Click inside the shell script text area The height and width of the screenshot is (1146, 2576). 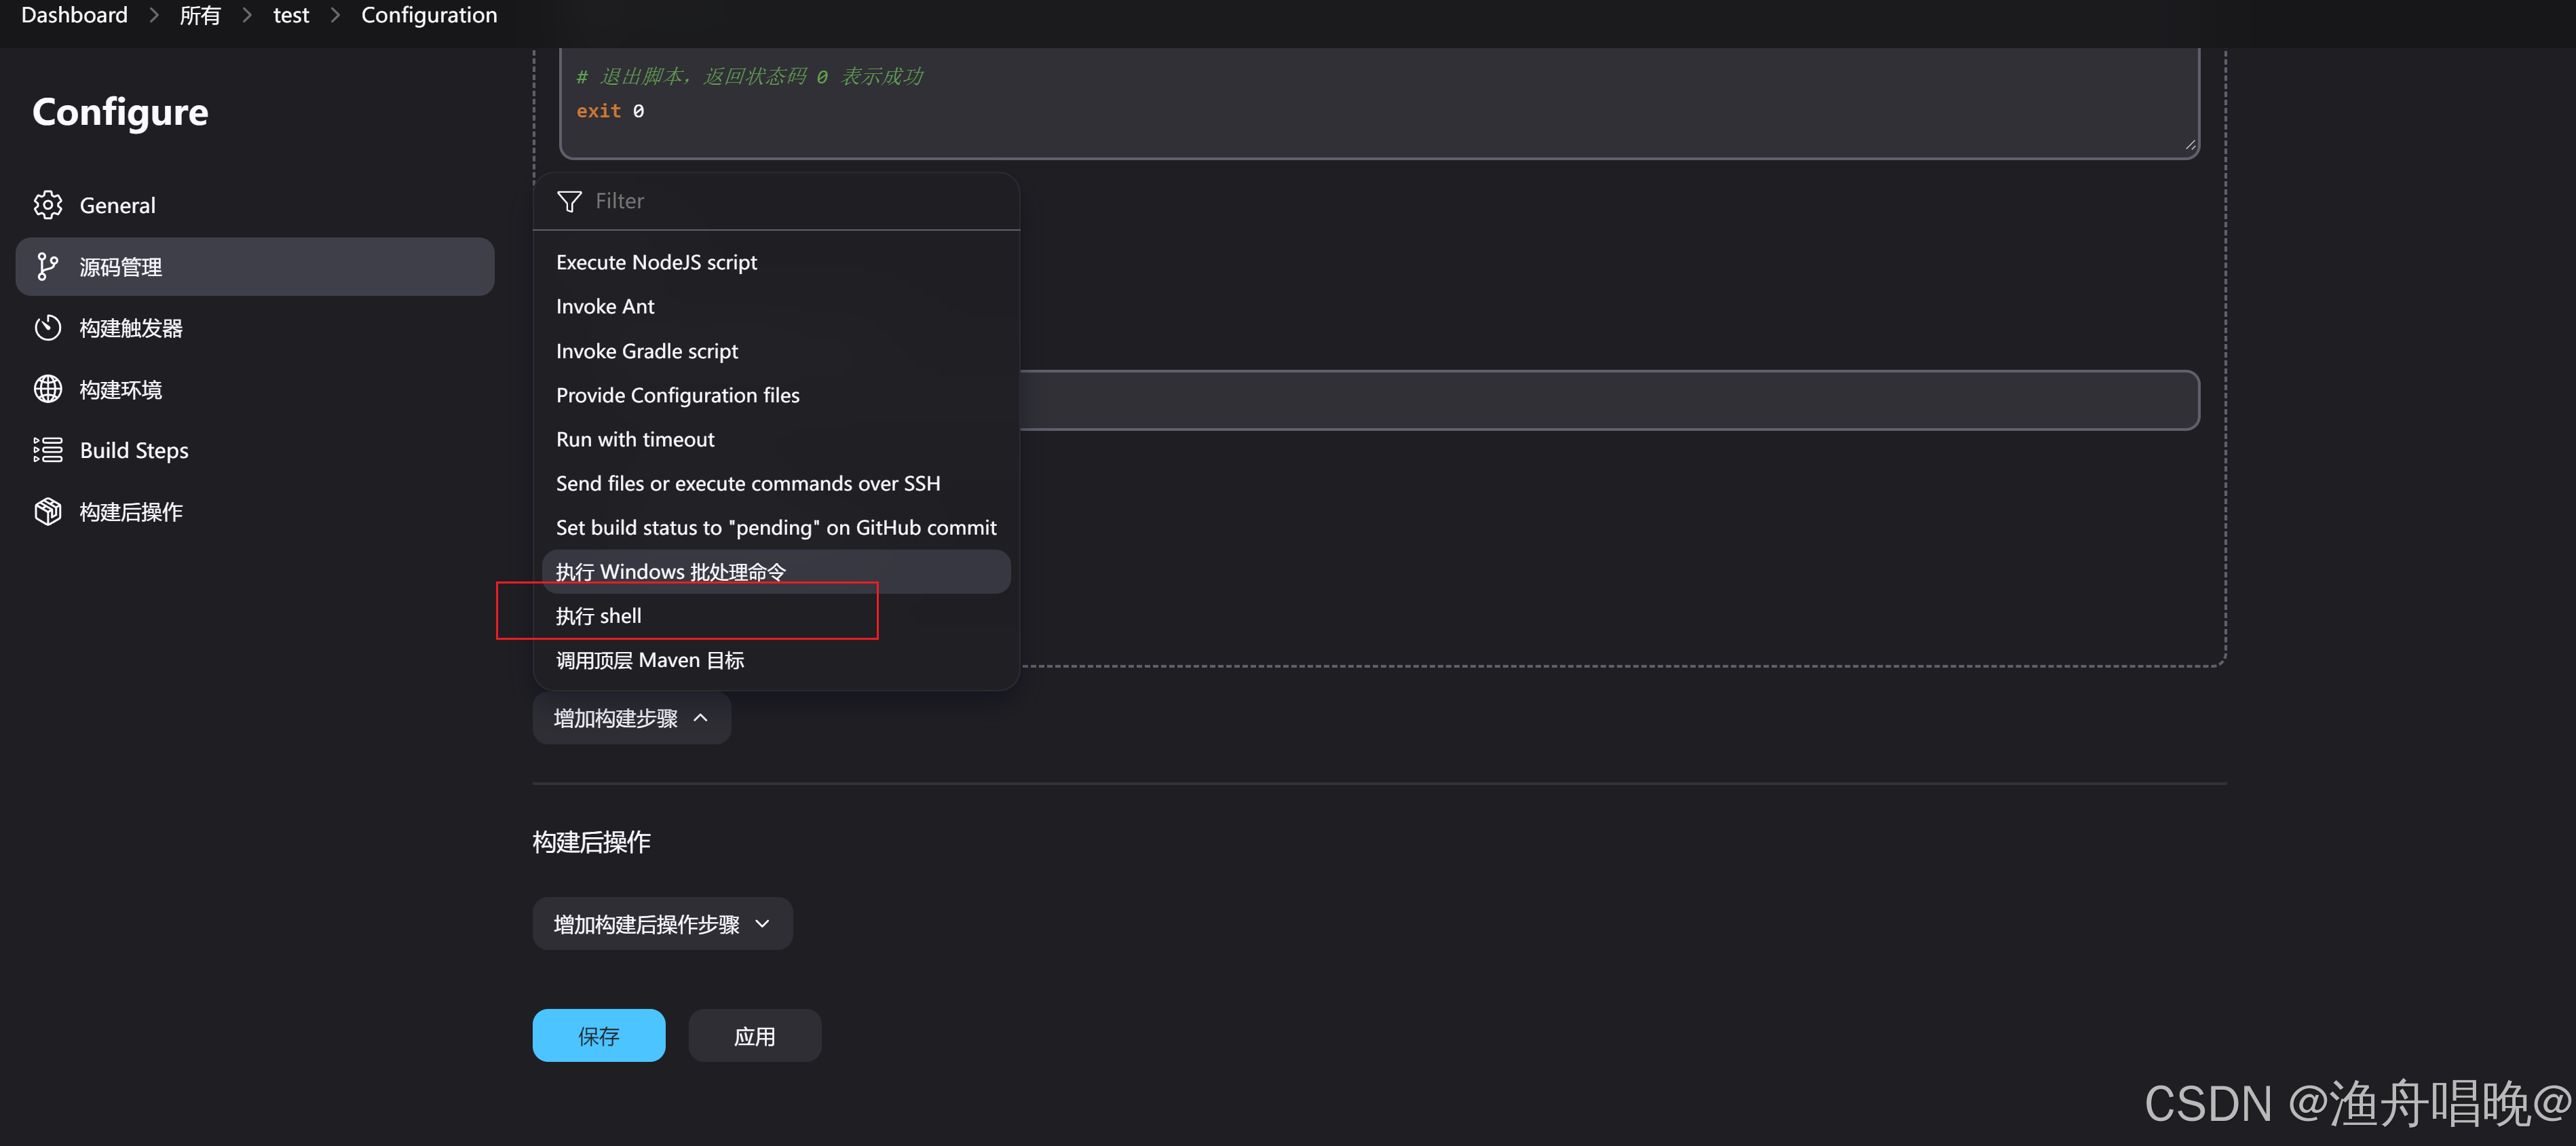pyautogui.click(x=1379, y=103)
